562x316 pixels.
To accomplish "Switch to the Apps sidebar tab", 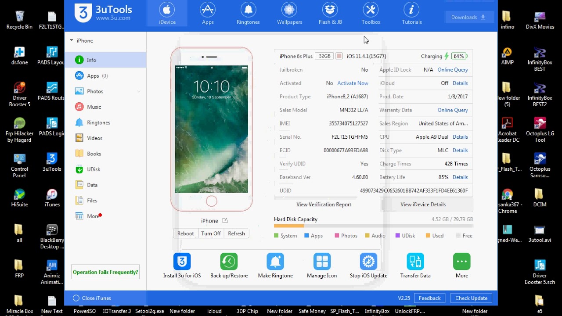I will tap(92, 75).
